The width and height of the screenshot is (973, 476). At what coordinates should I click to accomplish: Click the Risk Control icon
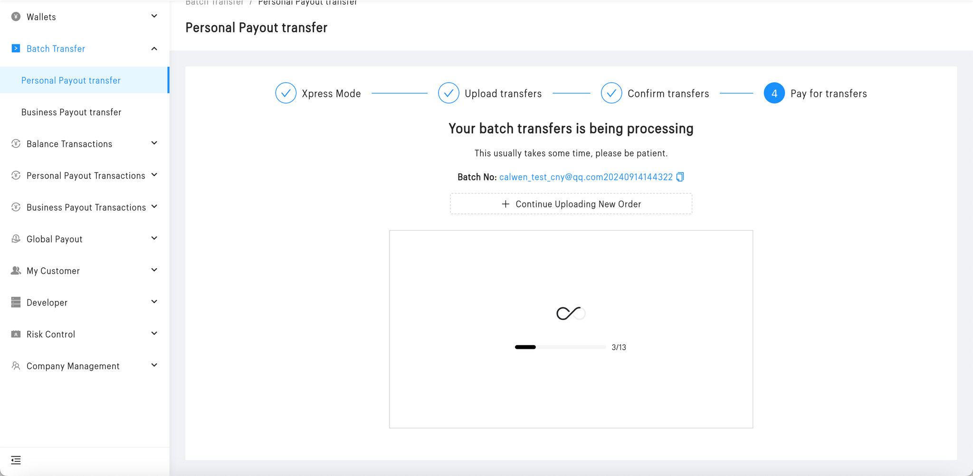16,334
